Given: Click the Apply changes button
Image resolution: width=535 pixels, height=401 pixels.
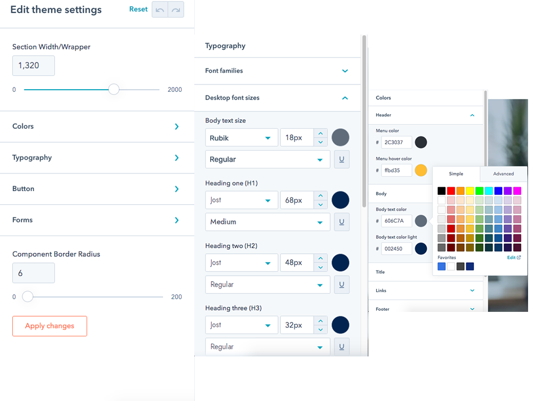Looking at the screenshot, I should (x=49, y=326).
